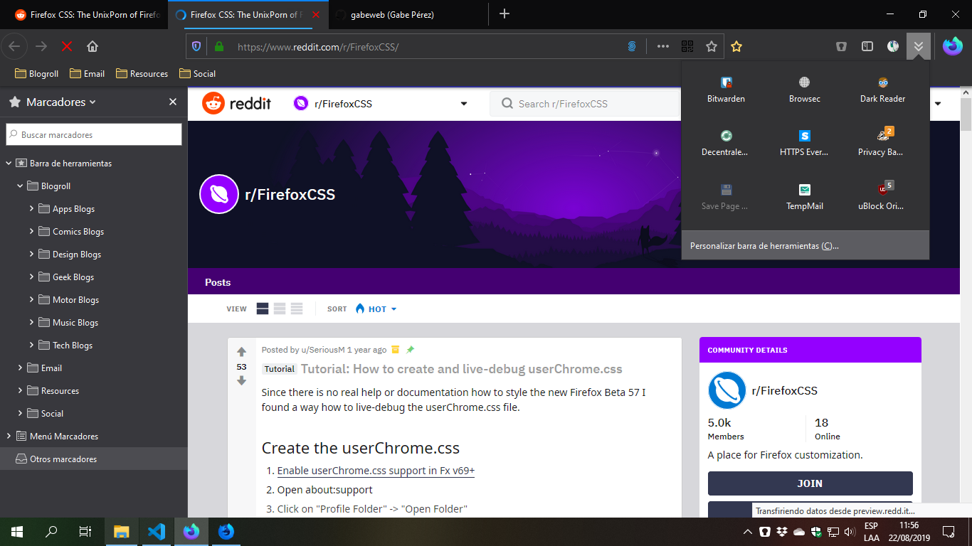972x546 pixels.
Task: Collapse the Blogroll folder in the sidebar tree
Action: [21, 186]
